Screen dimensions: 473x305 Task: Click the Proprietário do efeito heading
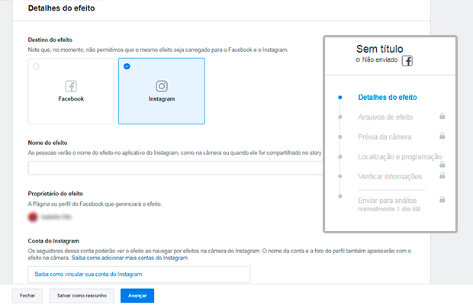[x=56, y=194]
